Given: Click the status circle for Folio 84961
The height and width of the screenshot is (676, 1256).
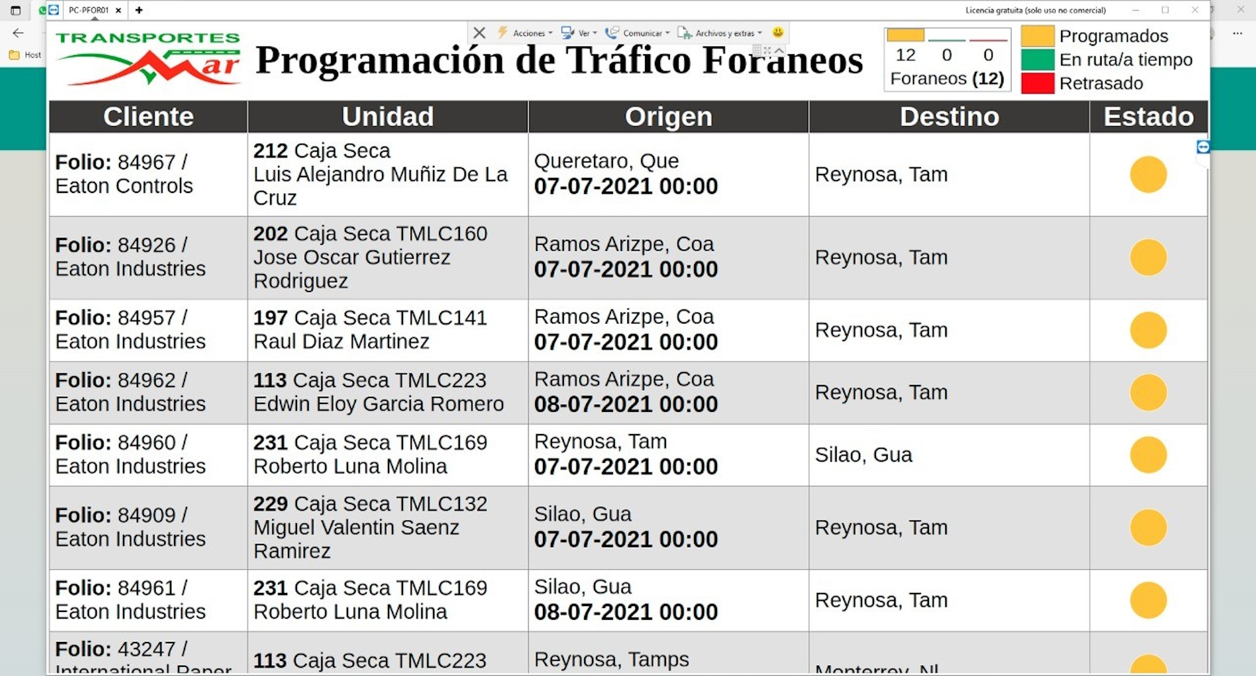Looking at the screenshot, I should tap(1149, 600).
